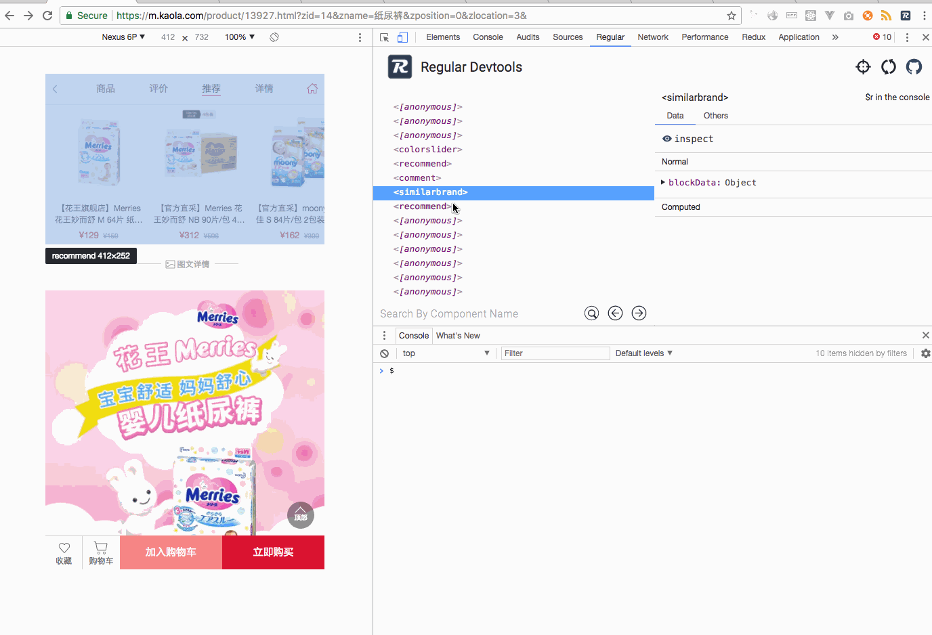Open device toolbar more options menu
Viewport: 932px width, 635px height.
coord(360,37)
